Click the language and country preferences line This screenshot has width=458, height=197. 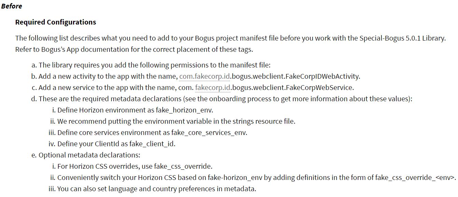pyautogui.click(x=153, y=189)
